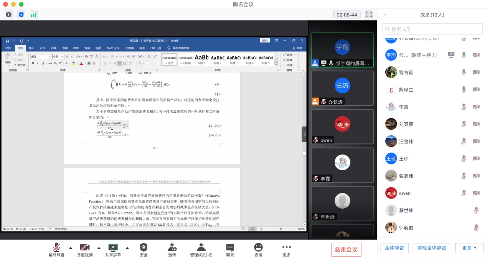Image resolution: width=487 pixels, height=260 pixels.
Task: Click 邹宇翔's screen sharing icon in list
Action: [451, 55]
